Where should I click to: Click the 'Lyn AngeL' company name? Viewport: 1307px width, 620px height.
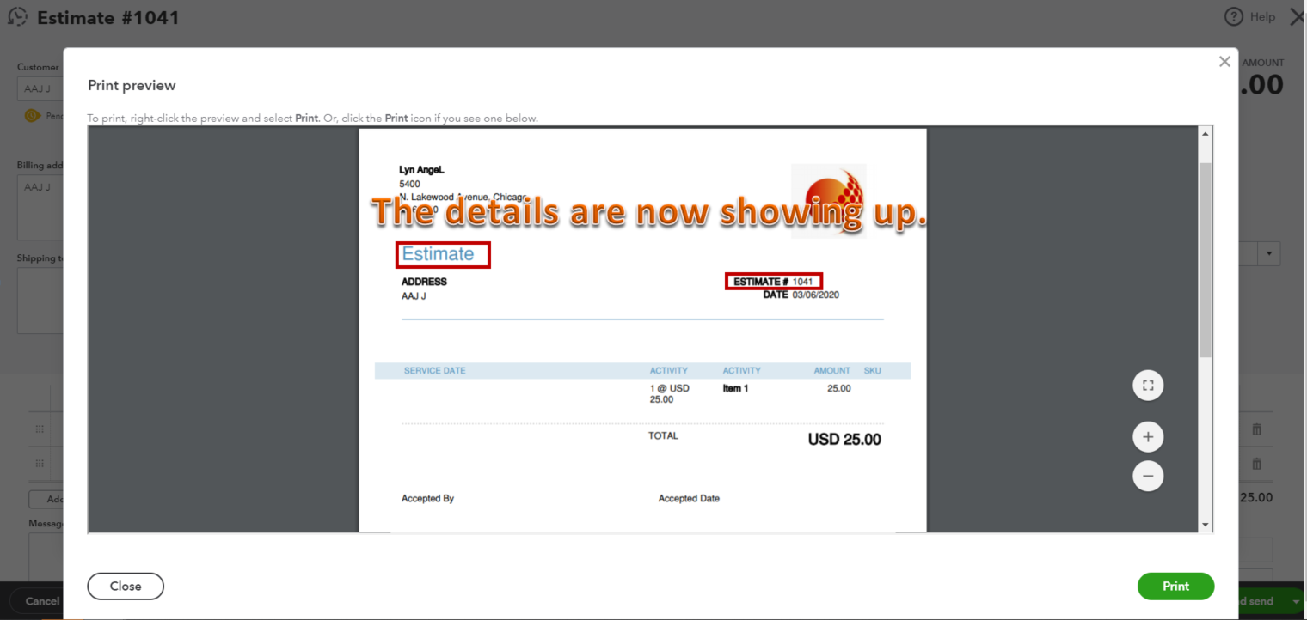(x=421, y=170)
